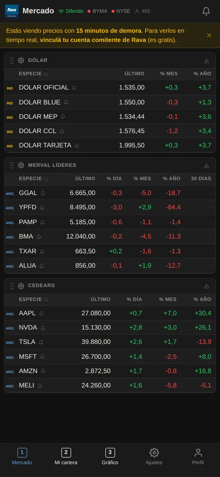This screenshot has width=220, height=477.
Task: Click DOLAR TARJETA value 1.995,50
Action: pyautogui.click(x=132, y=145)
